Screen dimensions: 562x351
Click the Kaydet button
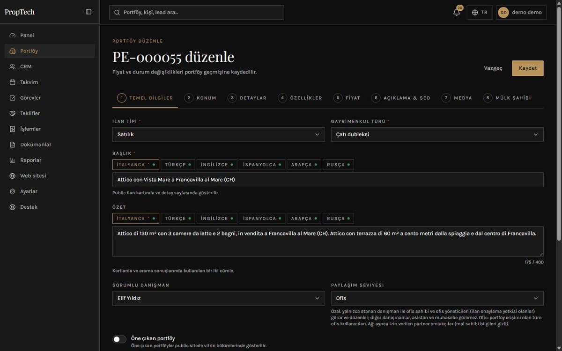point(528,68)
